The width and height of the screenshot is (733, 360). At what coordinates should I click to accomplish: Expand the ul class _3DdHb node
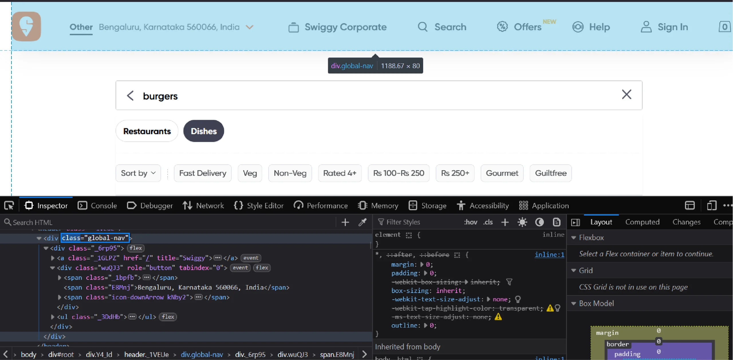[x=53, y=317]
